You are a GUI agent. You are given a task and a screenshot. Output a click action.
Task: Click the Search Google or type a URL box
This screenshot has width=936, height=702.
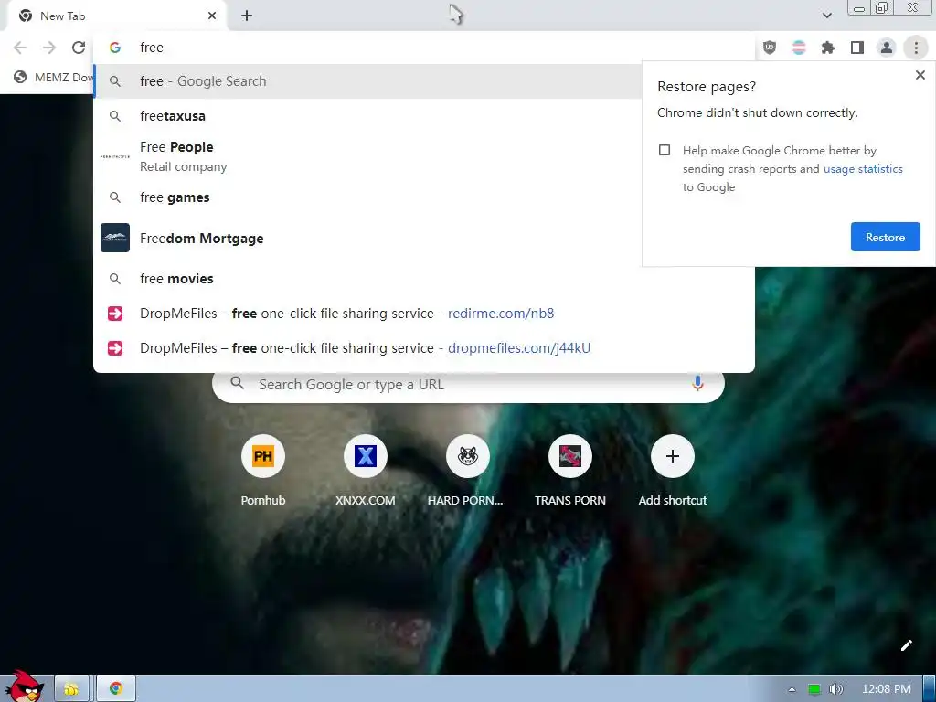pos(468,385)
